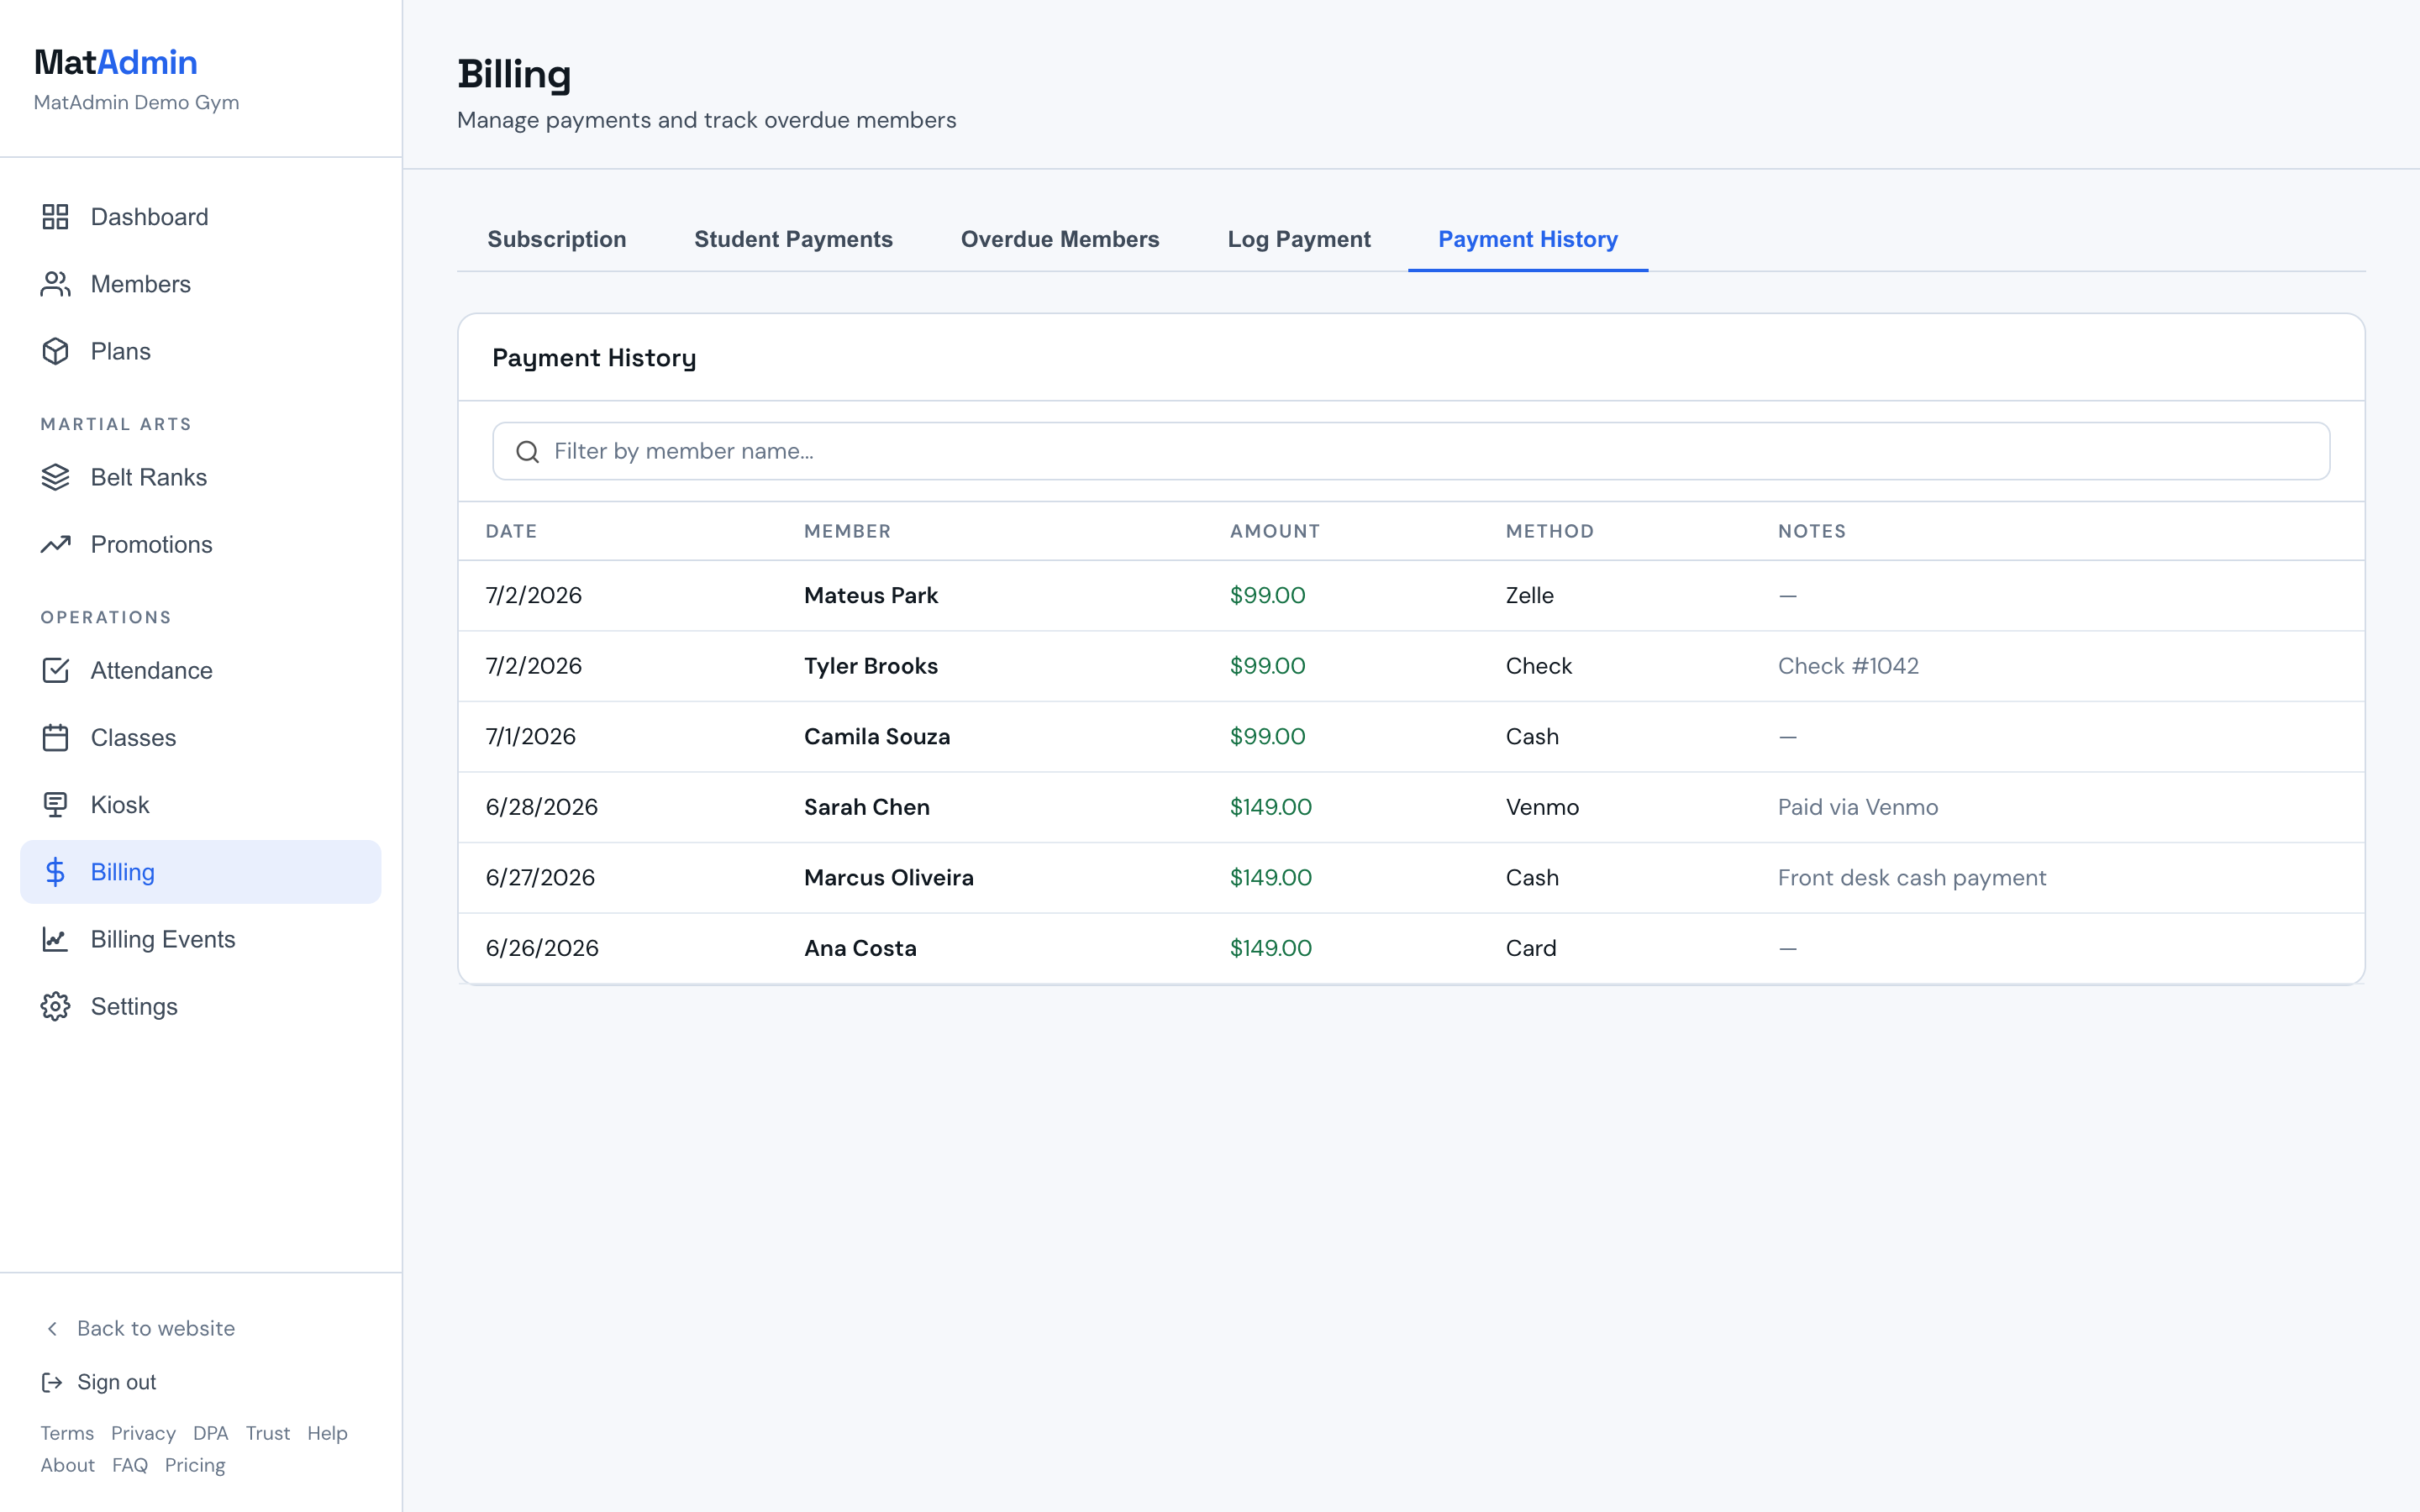Click the Plans cube icon

click(55, 351)
